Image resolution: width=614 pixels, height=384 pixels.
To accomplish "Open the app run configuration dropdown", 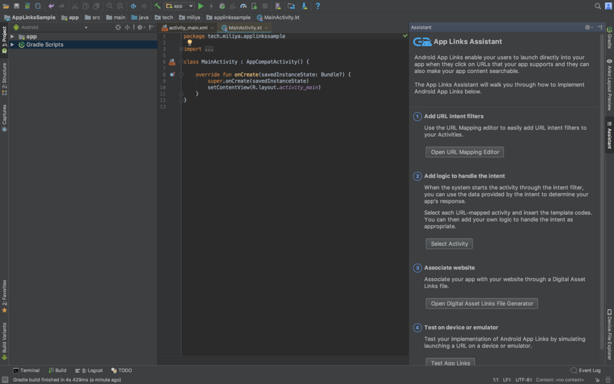I will tap(180, 6).
